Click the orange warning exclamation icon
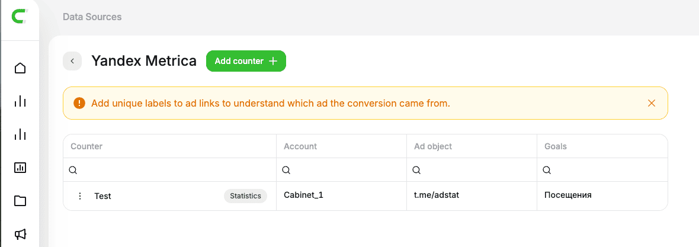The image size is (699, 247). tap(79, 104)
